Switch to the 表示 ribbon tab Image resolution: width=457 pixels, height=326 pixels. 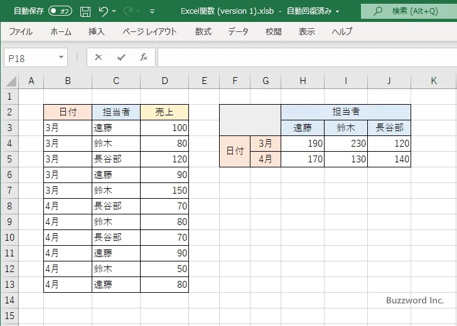pyautogui.click(x=306, y=31)
